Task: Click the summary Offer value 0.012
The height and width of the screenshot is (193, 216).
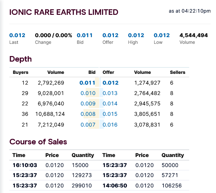Action: click(110, 35)
